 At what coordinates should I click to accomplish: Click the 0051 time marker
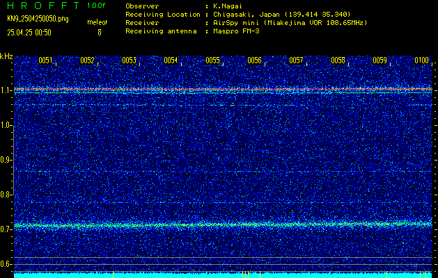(x=45, y=60)
